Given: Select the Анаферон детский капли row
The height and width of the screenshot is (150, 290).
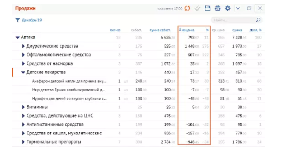Looking at the screenshot, I should 138,81.
